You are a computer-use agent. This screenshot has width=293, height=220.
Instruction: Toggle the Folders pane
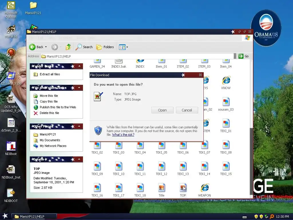(105, 47)
